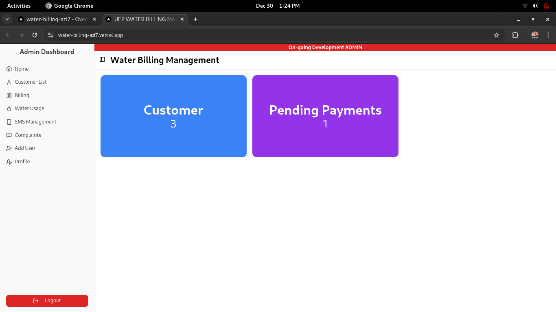Open Home in the sidebar
Image resolution: width=556 pixels, height=312 pixels.
point(47,69)
